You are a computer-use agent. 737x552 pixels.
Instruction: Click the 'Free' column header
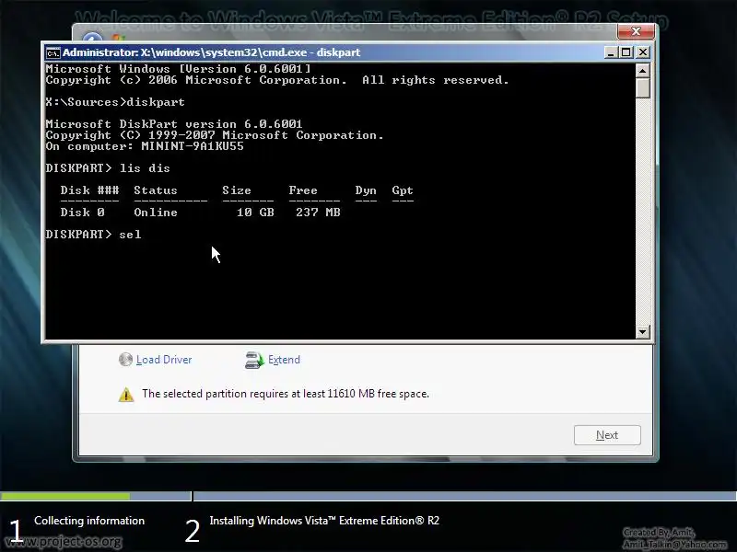(x=303, y=190)
